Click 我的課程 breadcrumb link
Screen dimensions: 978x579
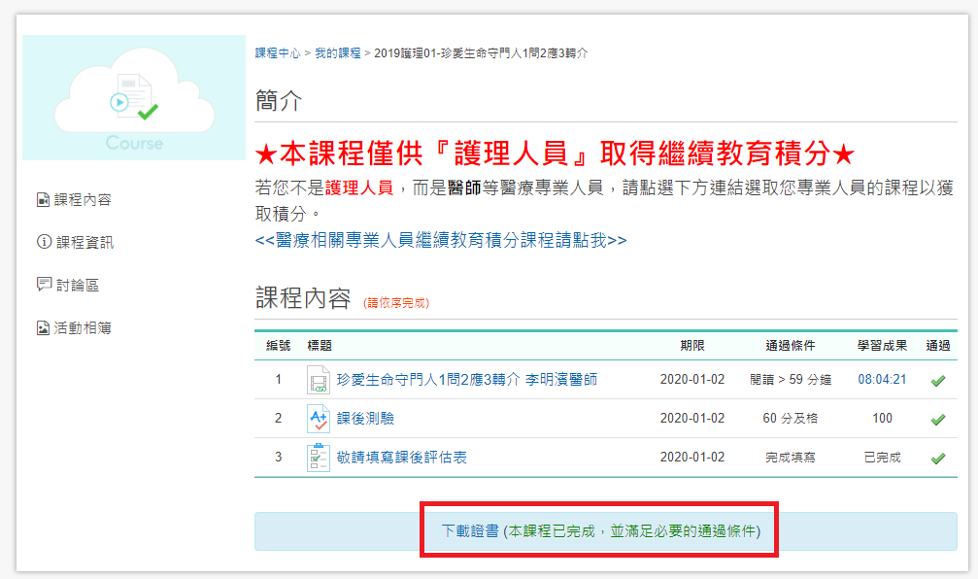click(x=337, y=53)
